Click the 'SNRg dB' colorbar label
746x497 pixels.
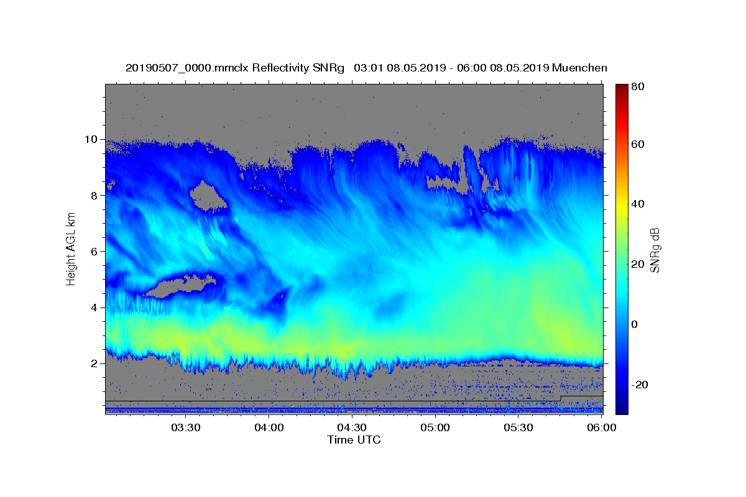(655, 249)
